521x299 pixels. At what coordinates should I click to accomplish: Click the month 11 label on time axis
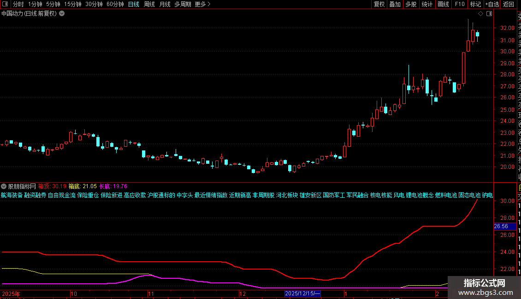[x=151, y=293]
